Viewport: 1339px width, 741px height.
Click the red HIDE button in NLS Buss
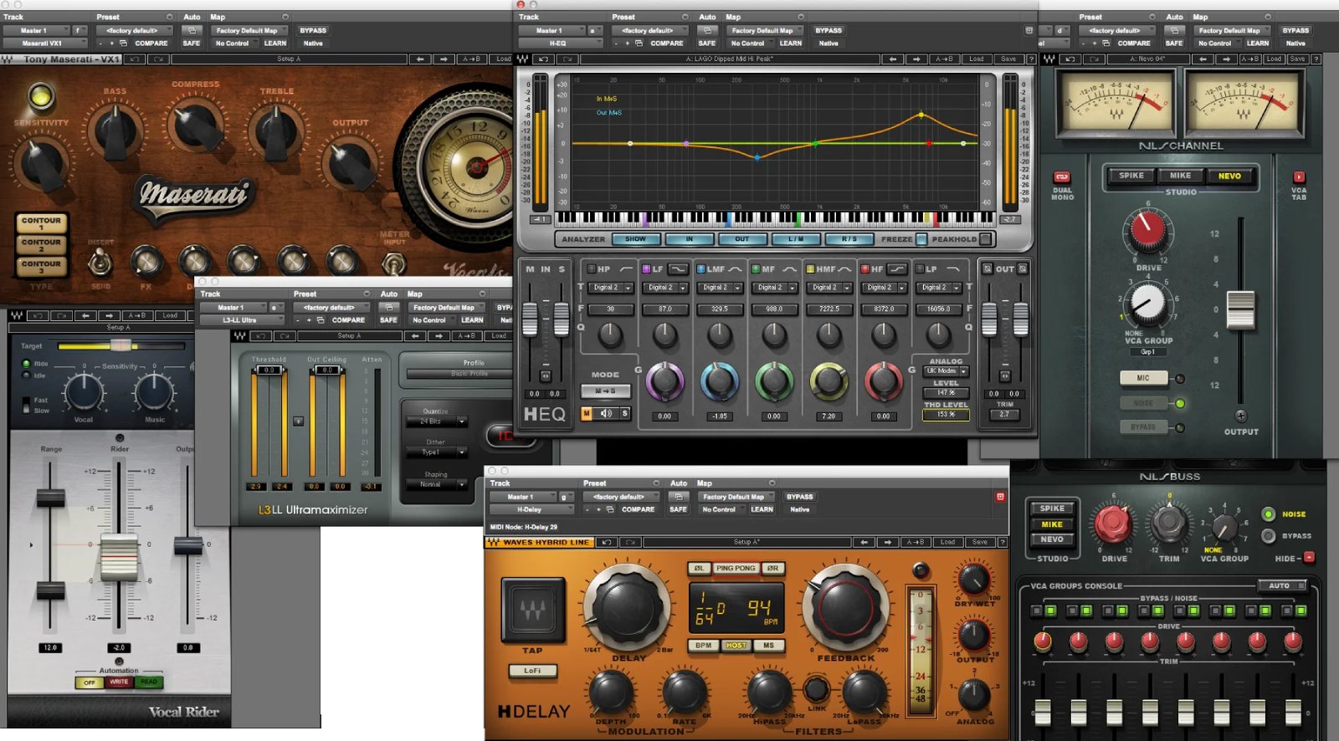[x=1310, y=557]
